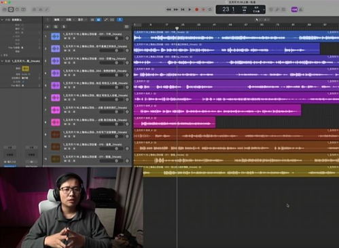Open the Functions (功能) menu in tracks area
Screen dimensions: 339x248
point(69,20)
